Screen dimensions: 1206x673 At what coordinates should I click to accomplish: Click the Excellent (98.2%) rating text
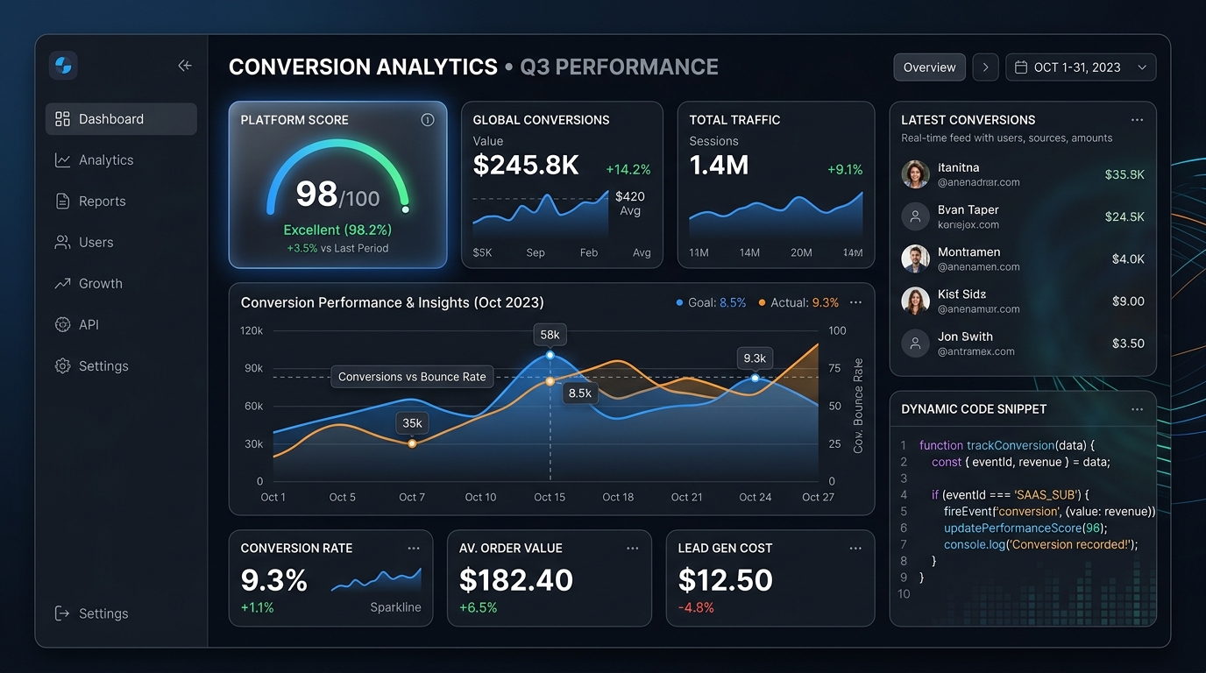click(337, 230)
